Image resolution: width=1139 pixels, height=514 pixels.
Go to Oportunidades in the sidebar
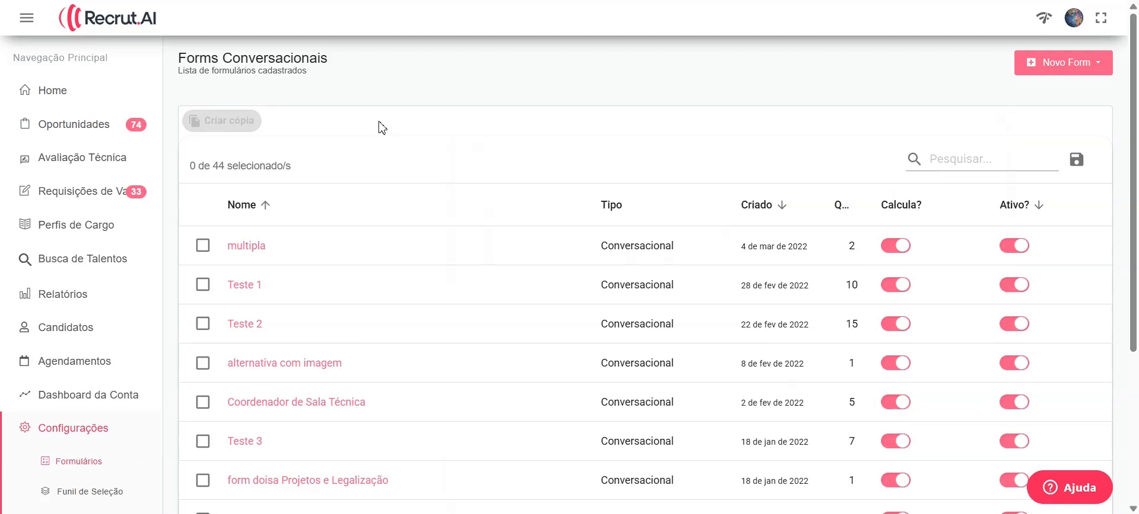pos(74,124)
